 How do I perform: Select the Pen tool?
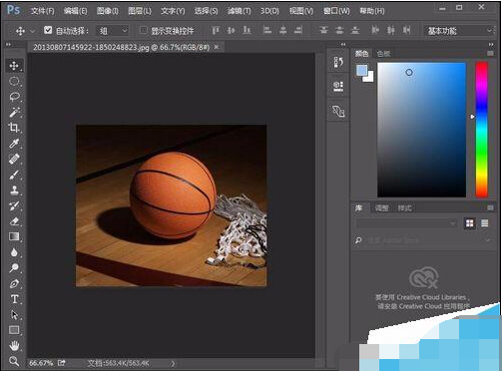pyautogui.click(x=14, y=283)
